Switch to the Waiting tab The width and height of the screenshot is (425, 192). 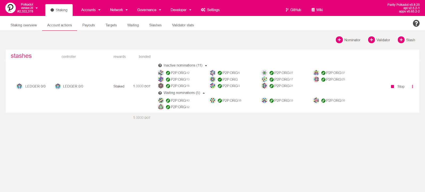click(x=133, y=25)
